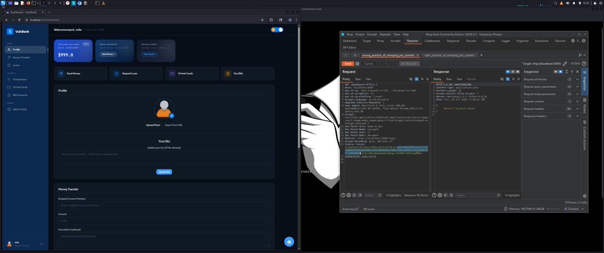Switch to the Proxy tab in Burp
The height and width of the screenshot is (253, 604).
[x=381, y=41]
